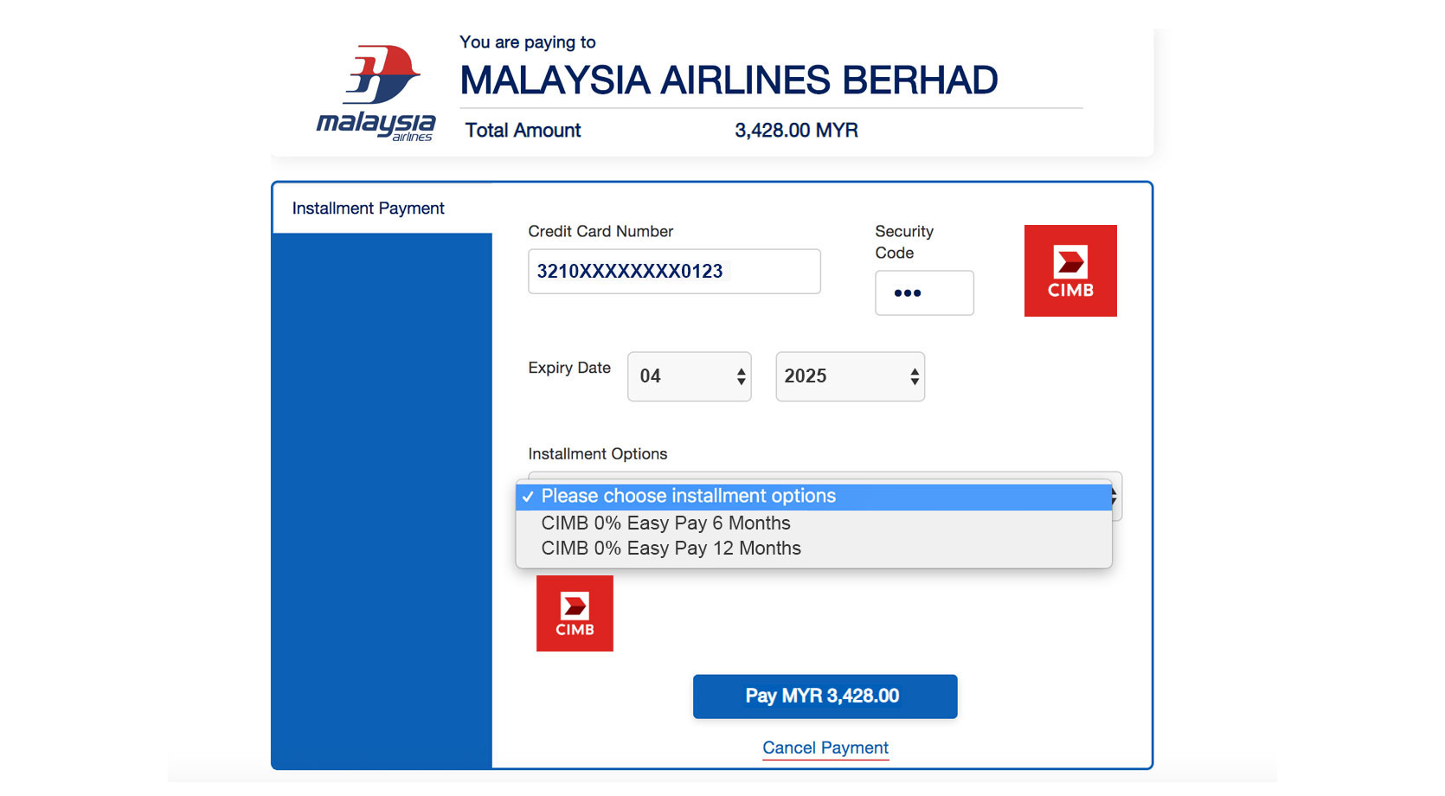Focus the Credit Card Number field

[674, 272]
